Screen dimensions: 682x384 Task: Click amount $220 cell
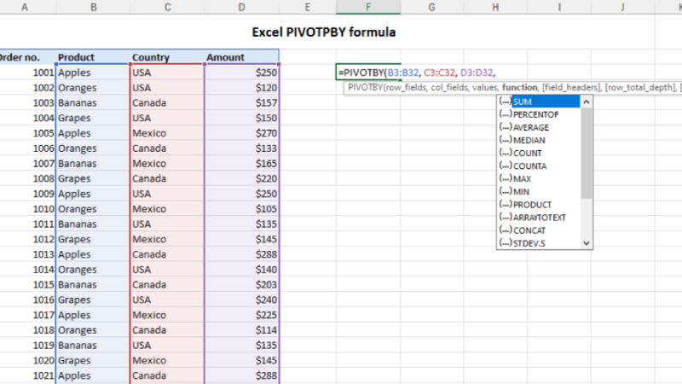pos(241,178)
